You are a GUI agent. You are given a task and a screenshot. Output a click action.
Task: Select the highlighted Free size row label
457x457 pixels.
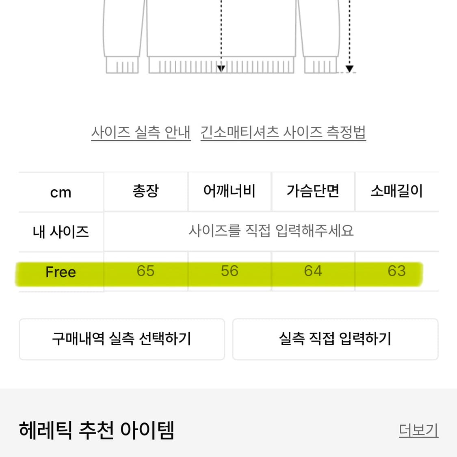61,272
